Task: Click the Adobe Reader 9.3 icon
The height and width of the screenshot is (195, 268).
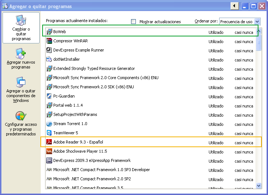Action: (49, 142)
